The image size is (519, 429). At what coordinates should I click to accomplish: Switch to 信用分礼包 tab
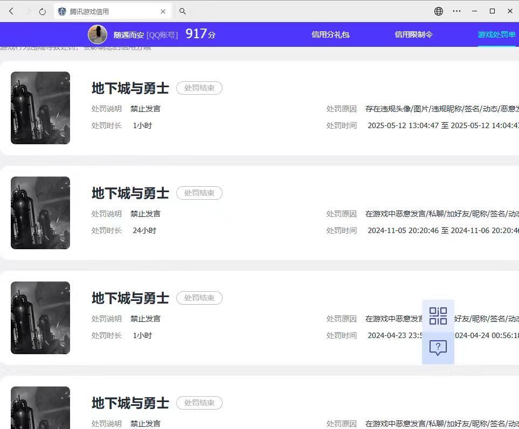coord(330,34)
